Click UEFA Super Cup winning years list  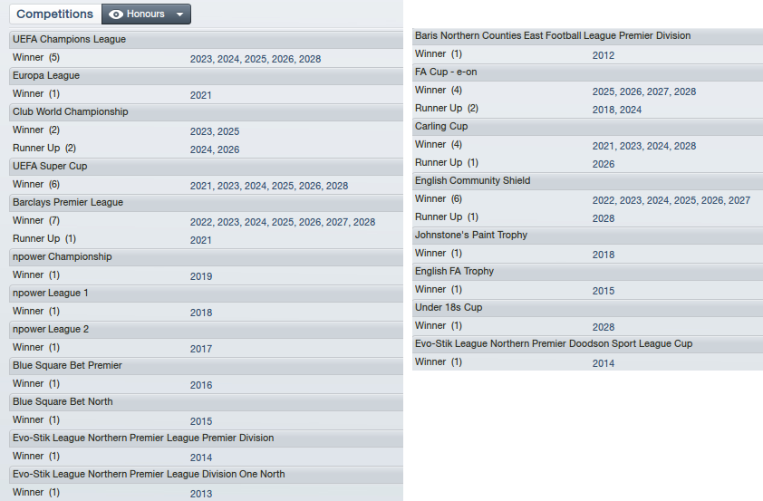tap(269, 186)
